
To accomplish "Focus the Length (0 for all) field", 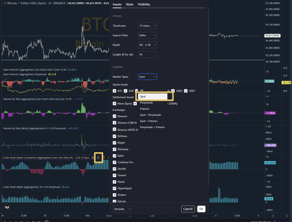I will [148, 54].
